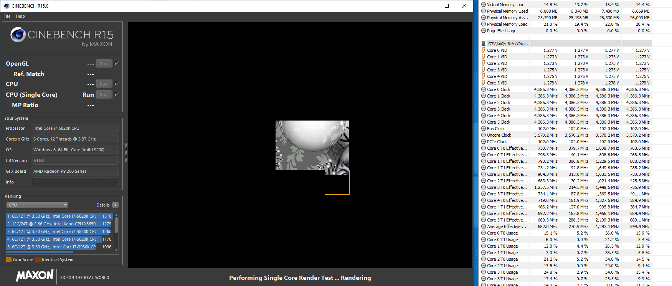The width and height of the screenshot is (672, 286).
Task: Click the MAXON logo at the bottom
Action: point(35,276)
